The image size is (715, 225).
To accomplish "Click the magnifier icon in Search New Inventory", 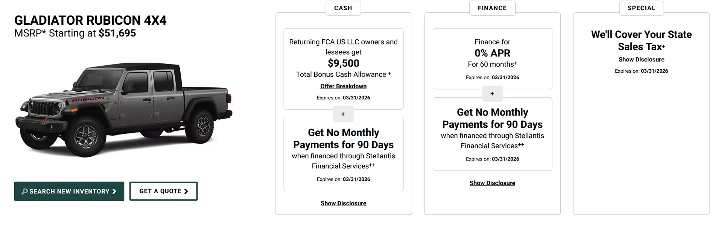I will pos(24,192).
